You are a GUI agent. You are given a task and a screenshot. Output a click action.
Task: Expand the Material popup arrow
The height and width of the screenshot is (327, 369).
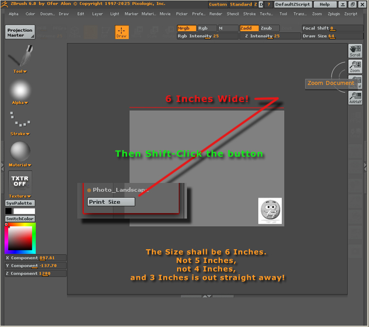point(30,165)
